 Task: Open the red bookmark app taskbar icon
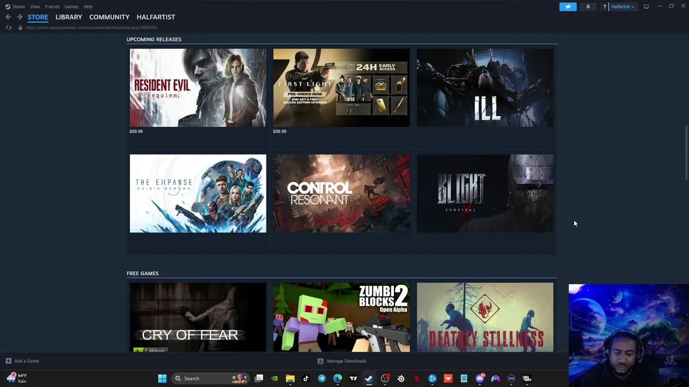(448, 378)
